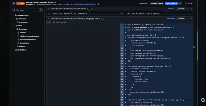
Task: Click the Filter files search field
Action: click(x=25, y=10)
